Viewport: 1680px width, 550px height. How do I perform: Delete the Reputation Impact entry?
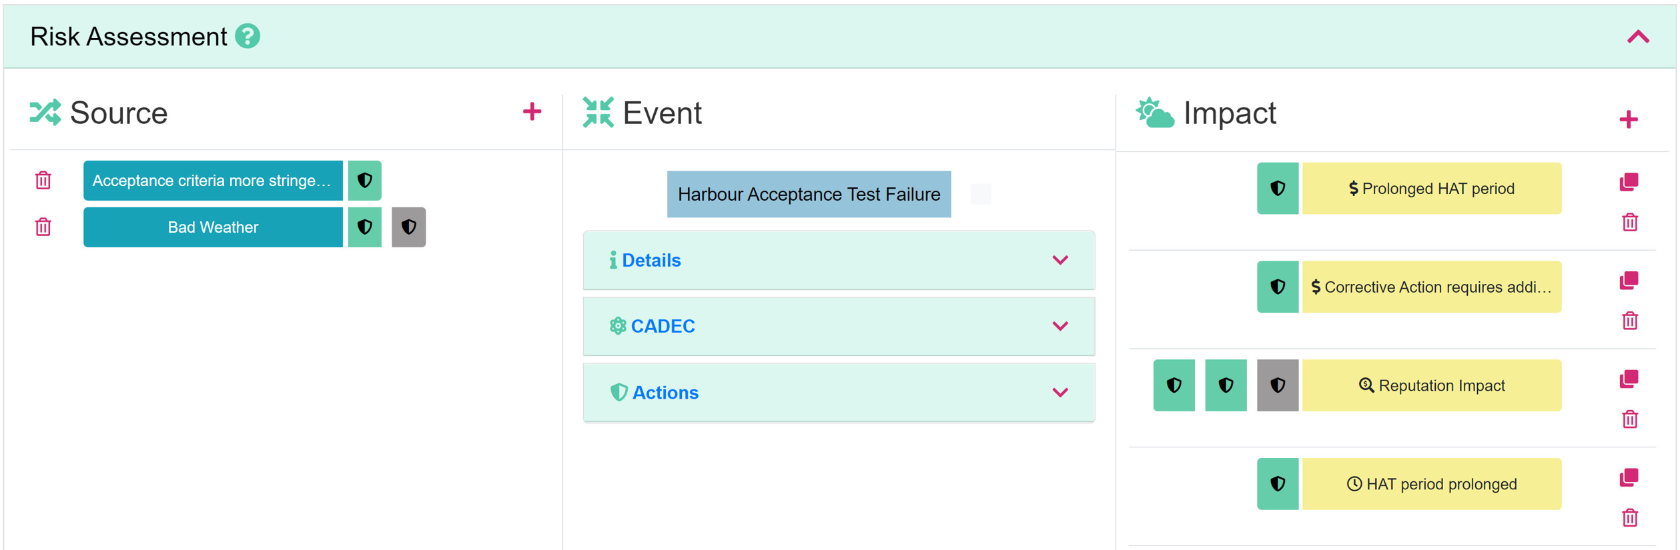(x=1630, y=419)
